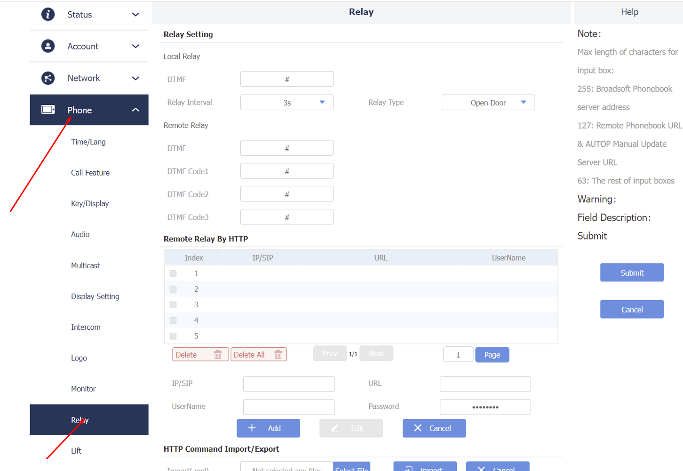Click the pencil icon on Edit button
The image size is (683, 471).
pos(335,428)
